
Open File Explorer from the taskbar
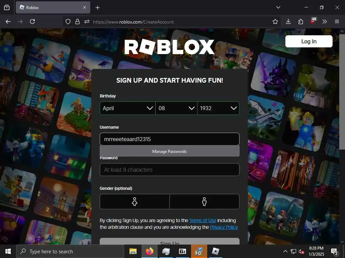[x=133, y=251]
